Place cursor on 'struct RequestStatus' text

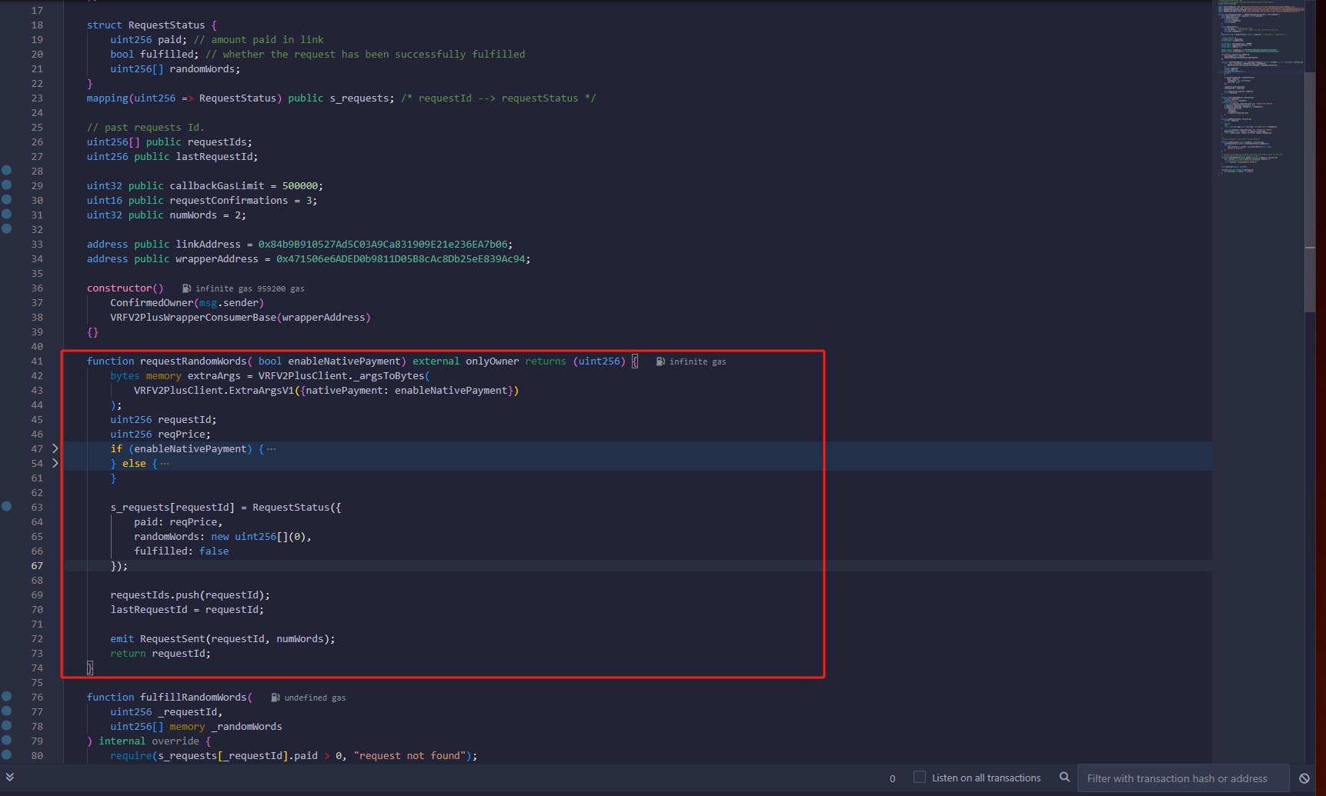(x=145, y=25)
